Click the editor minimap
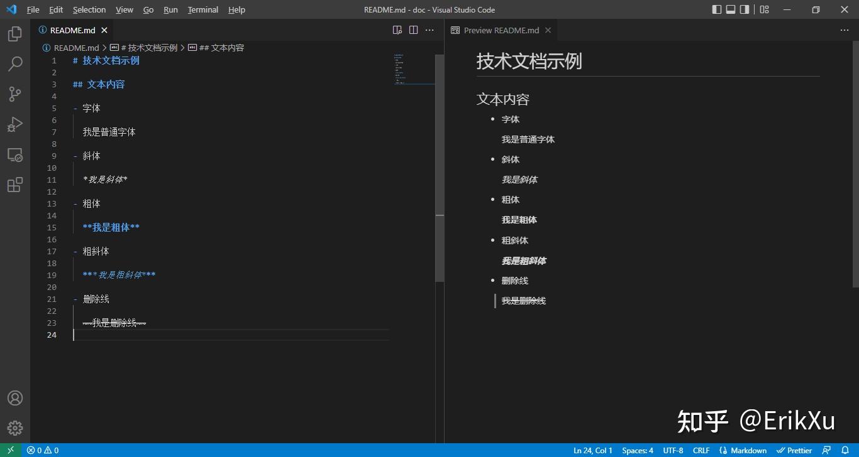859x457 pixels. (414, 69)
